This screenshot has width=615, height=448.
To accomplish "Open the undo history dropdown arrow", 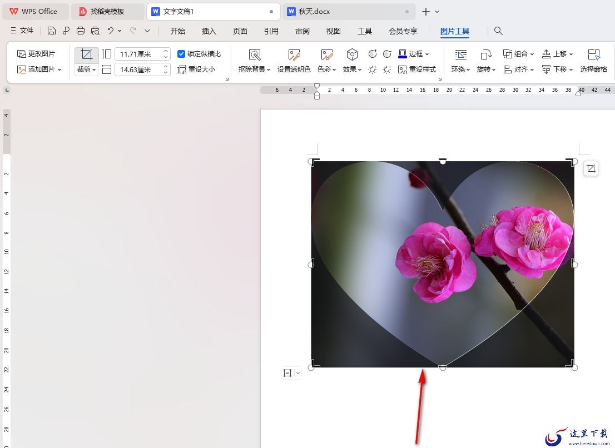I will [x=120, y=31].
